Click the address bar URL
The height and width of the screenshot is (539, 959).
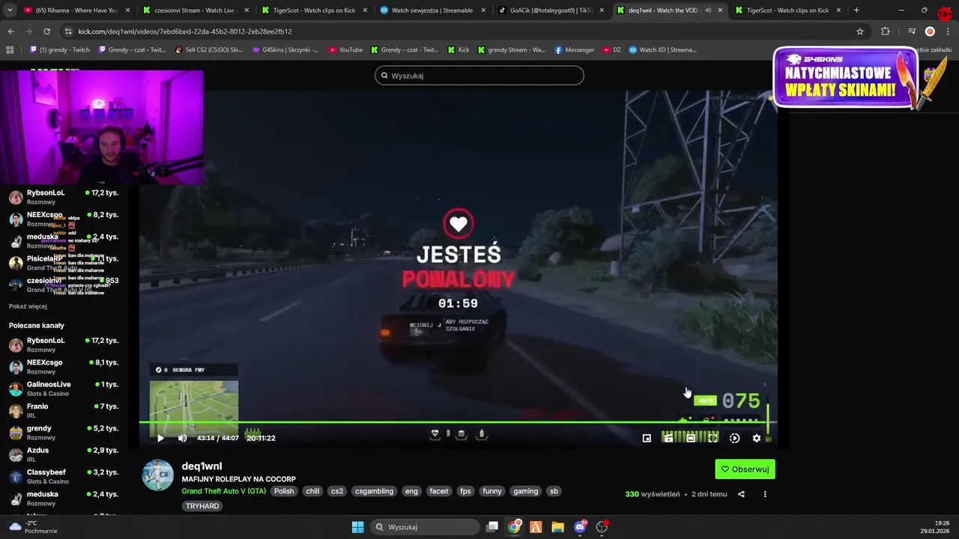[x=185, y=31]
